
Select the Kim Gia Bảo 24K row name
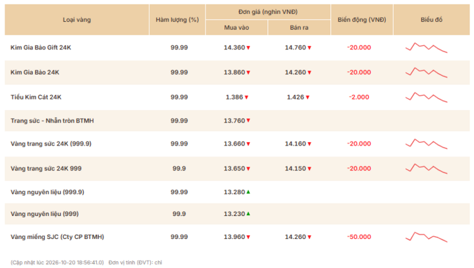[35, 72]
